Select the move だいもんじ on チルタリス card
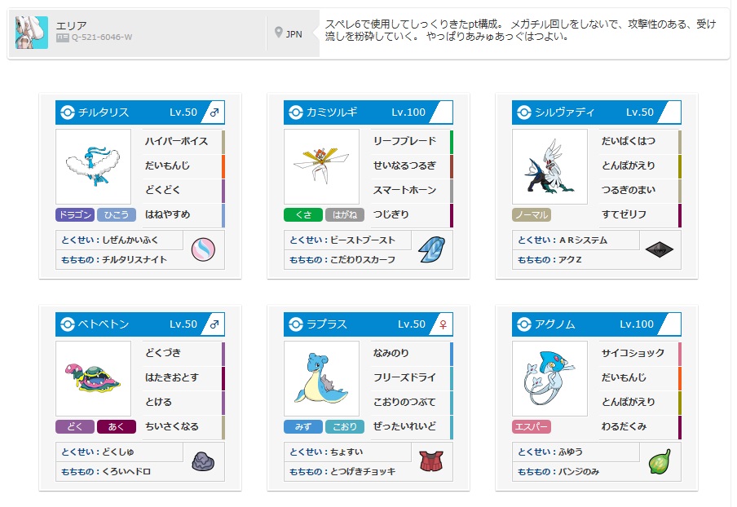 183,165
